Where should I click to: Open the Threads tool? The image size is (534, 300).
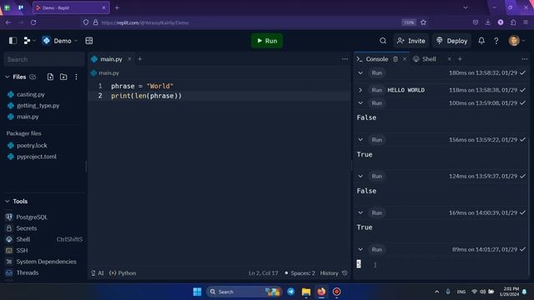28,272
